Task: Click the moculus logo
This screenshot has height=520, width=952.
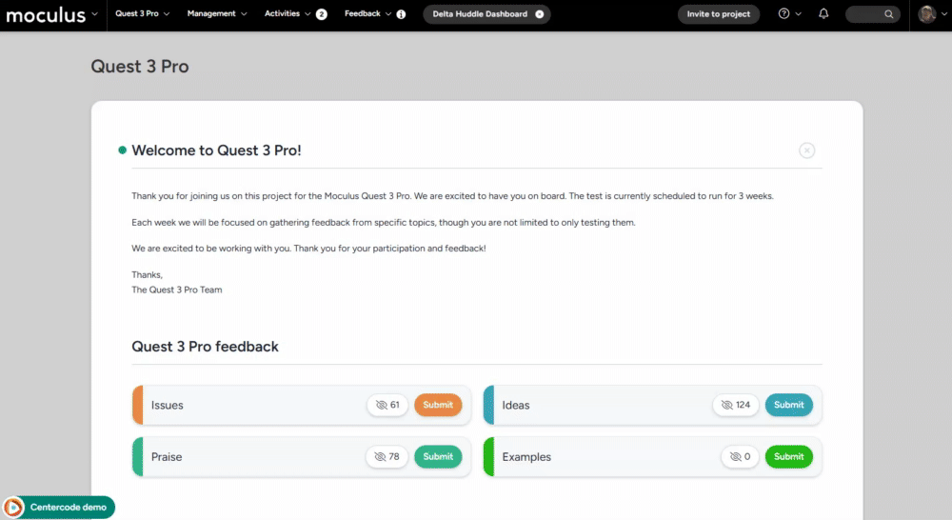Action: (46, 14)
